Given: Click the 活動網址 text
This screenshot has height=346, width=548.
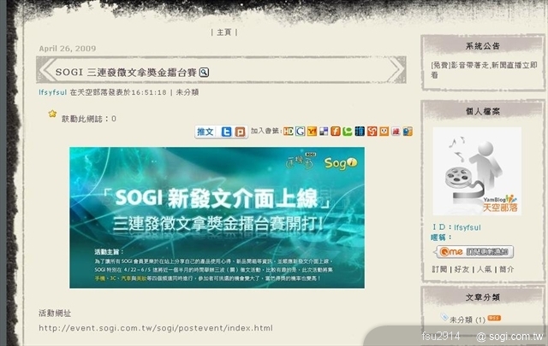Looking at the screenshot, I should click(55, 314).
